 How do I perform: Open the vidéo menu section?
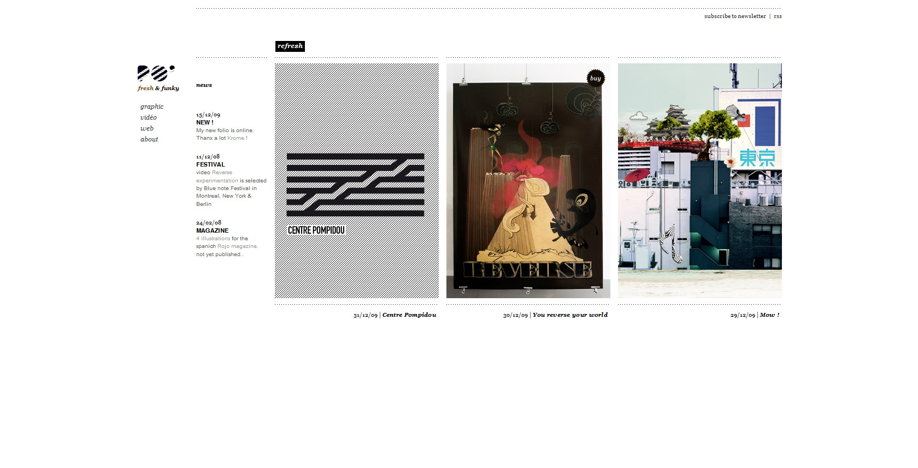pos(149,117)
